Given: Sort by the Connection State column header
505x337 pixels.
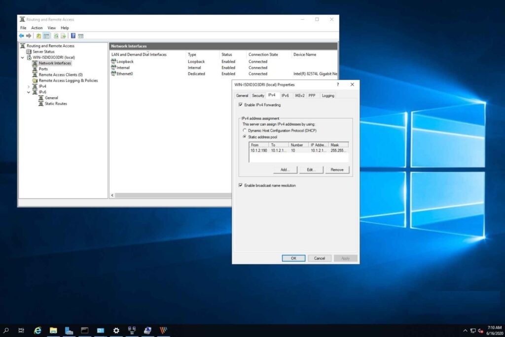Looking at the screenshot, I should point(269,55).
